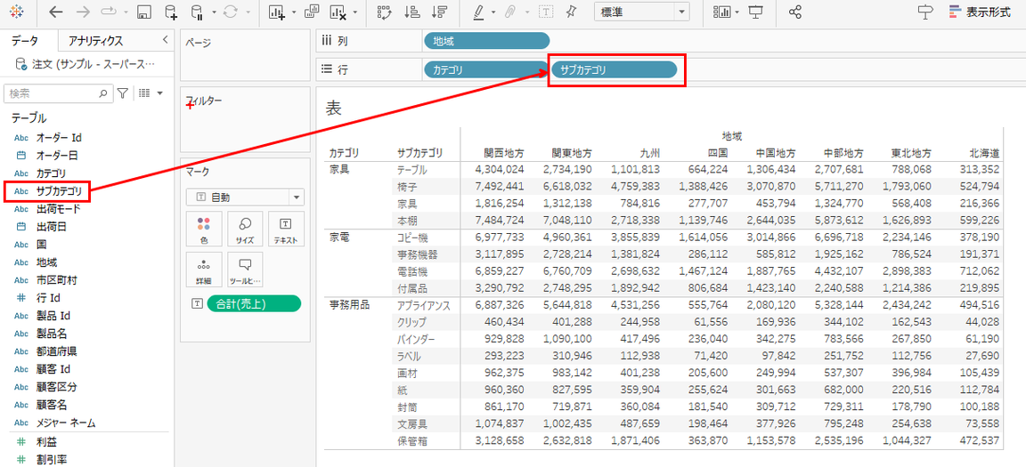Click the show/hide cards icon
The image size is (1026, 467).
[x=723, y=12]
